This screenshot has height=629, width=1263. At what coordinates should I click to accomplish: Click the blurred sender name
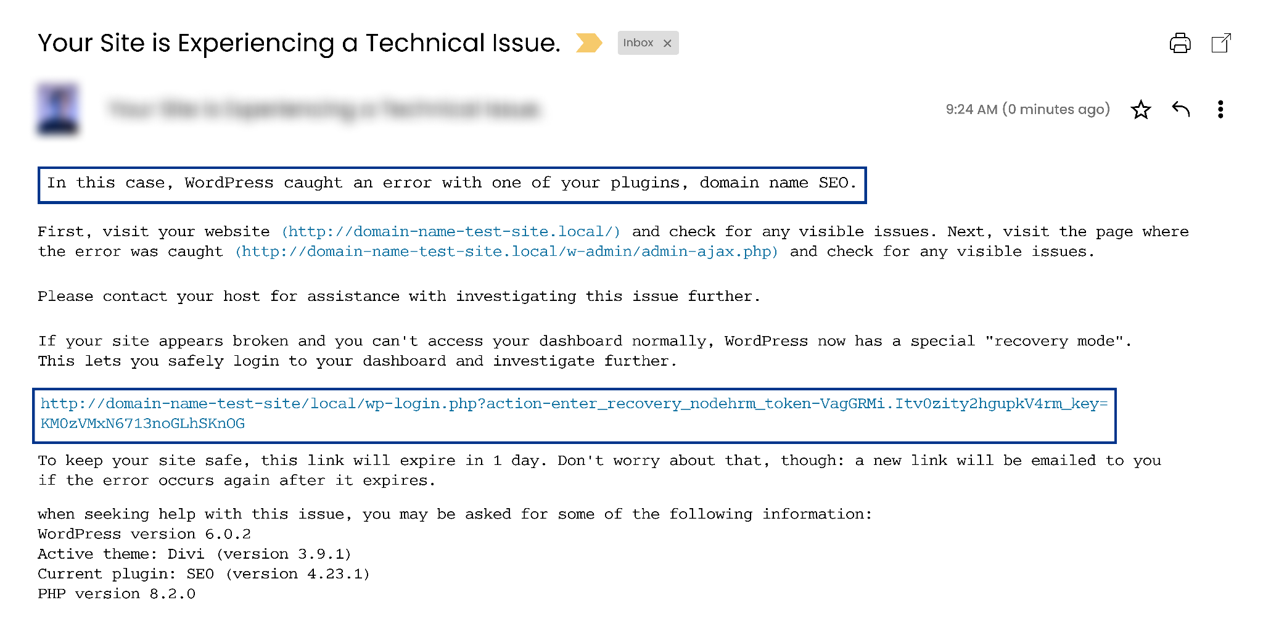[x=324, y=110]
